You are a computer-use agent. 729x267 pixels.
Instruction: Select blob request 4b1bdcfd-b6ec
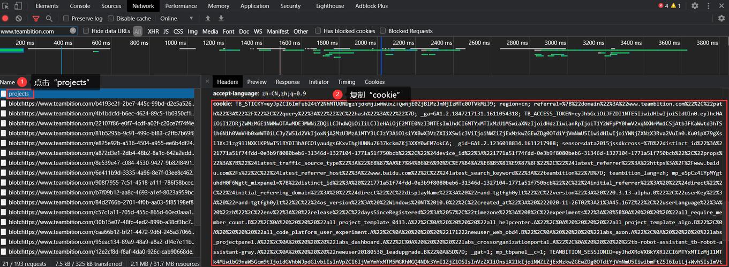(x=101, y=113)
